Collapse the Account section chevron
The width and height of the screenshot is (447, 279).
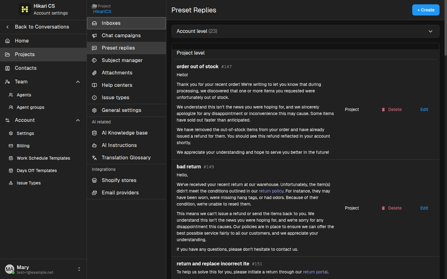click(x=78, y=120)
